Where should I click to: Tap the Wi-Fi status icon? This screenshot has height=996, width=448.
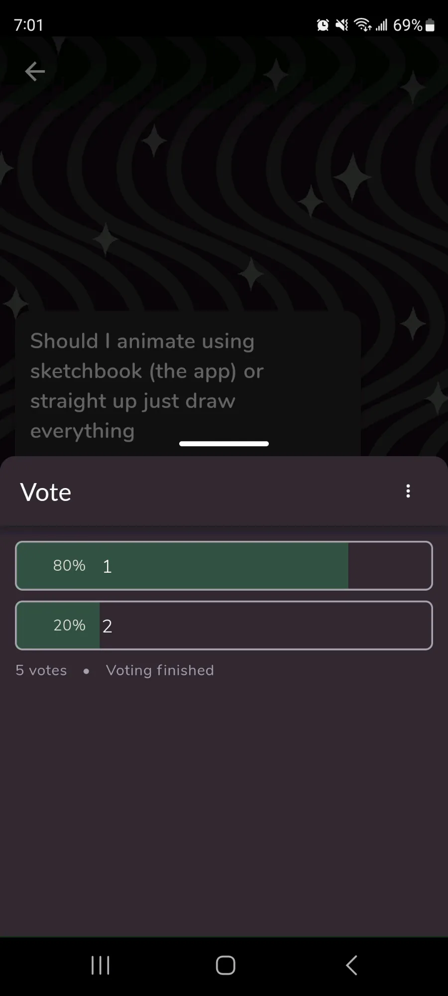click(x=362, y=25)
